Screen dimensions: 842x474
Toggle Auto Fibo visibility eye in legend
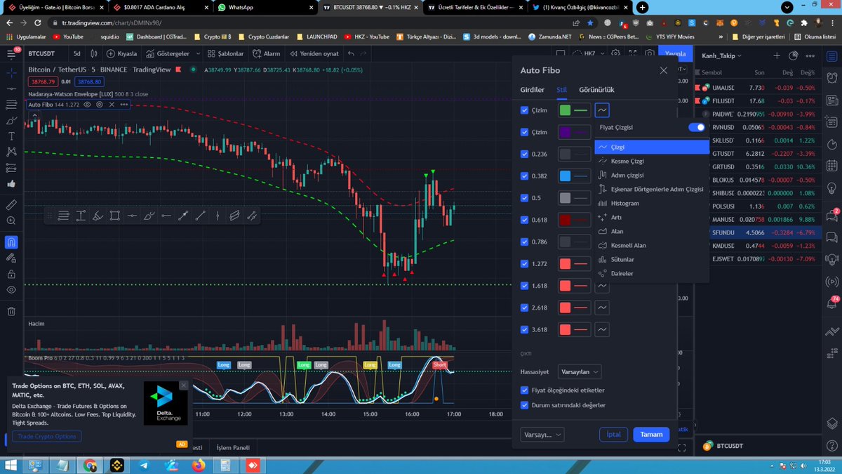pyautogui.click(x=88, y=104)
